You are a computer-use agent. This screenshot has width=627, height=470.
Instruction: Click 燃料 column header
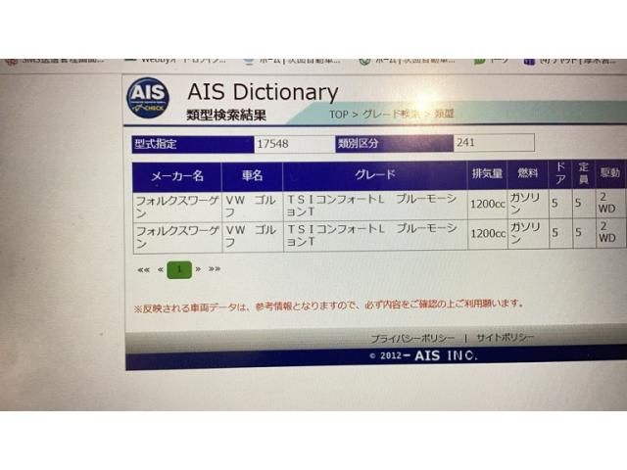(527, 173)
